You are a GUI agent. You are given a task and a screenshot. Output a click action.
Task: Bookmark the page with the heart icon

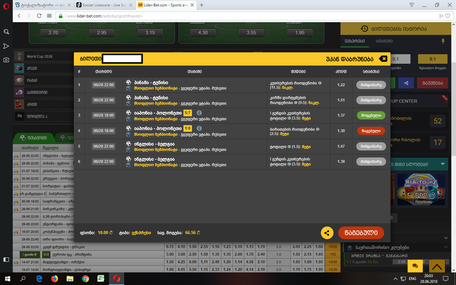coord(448,16)
